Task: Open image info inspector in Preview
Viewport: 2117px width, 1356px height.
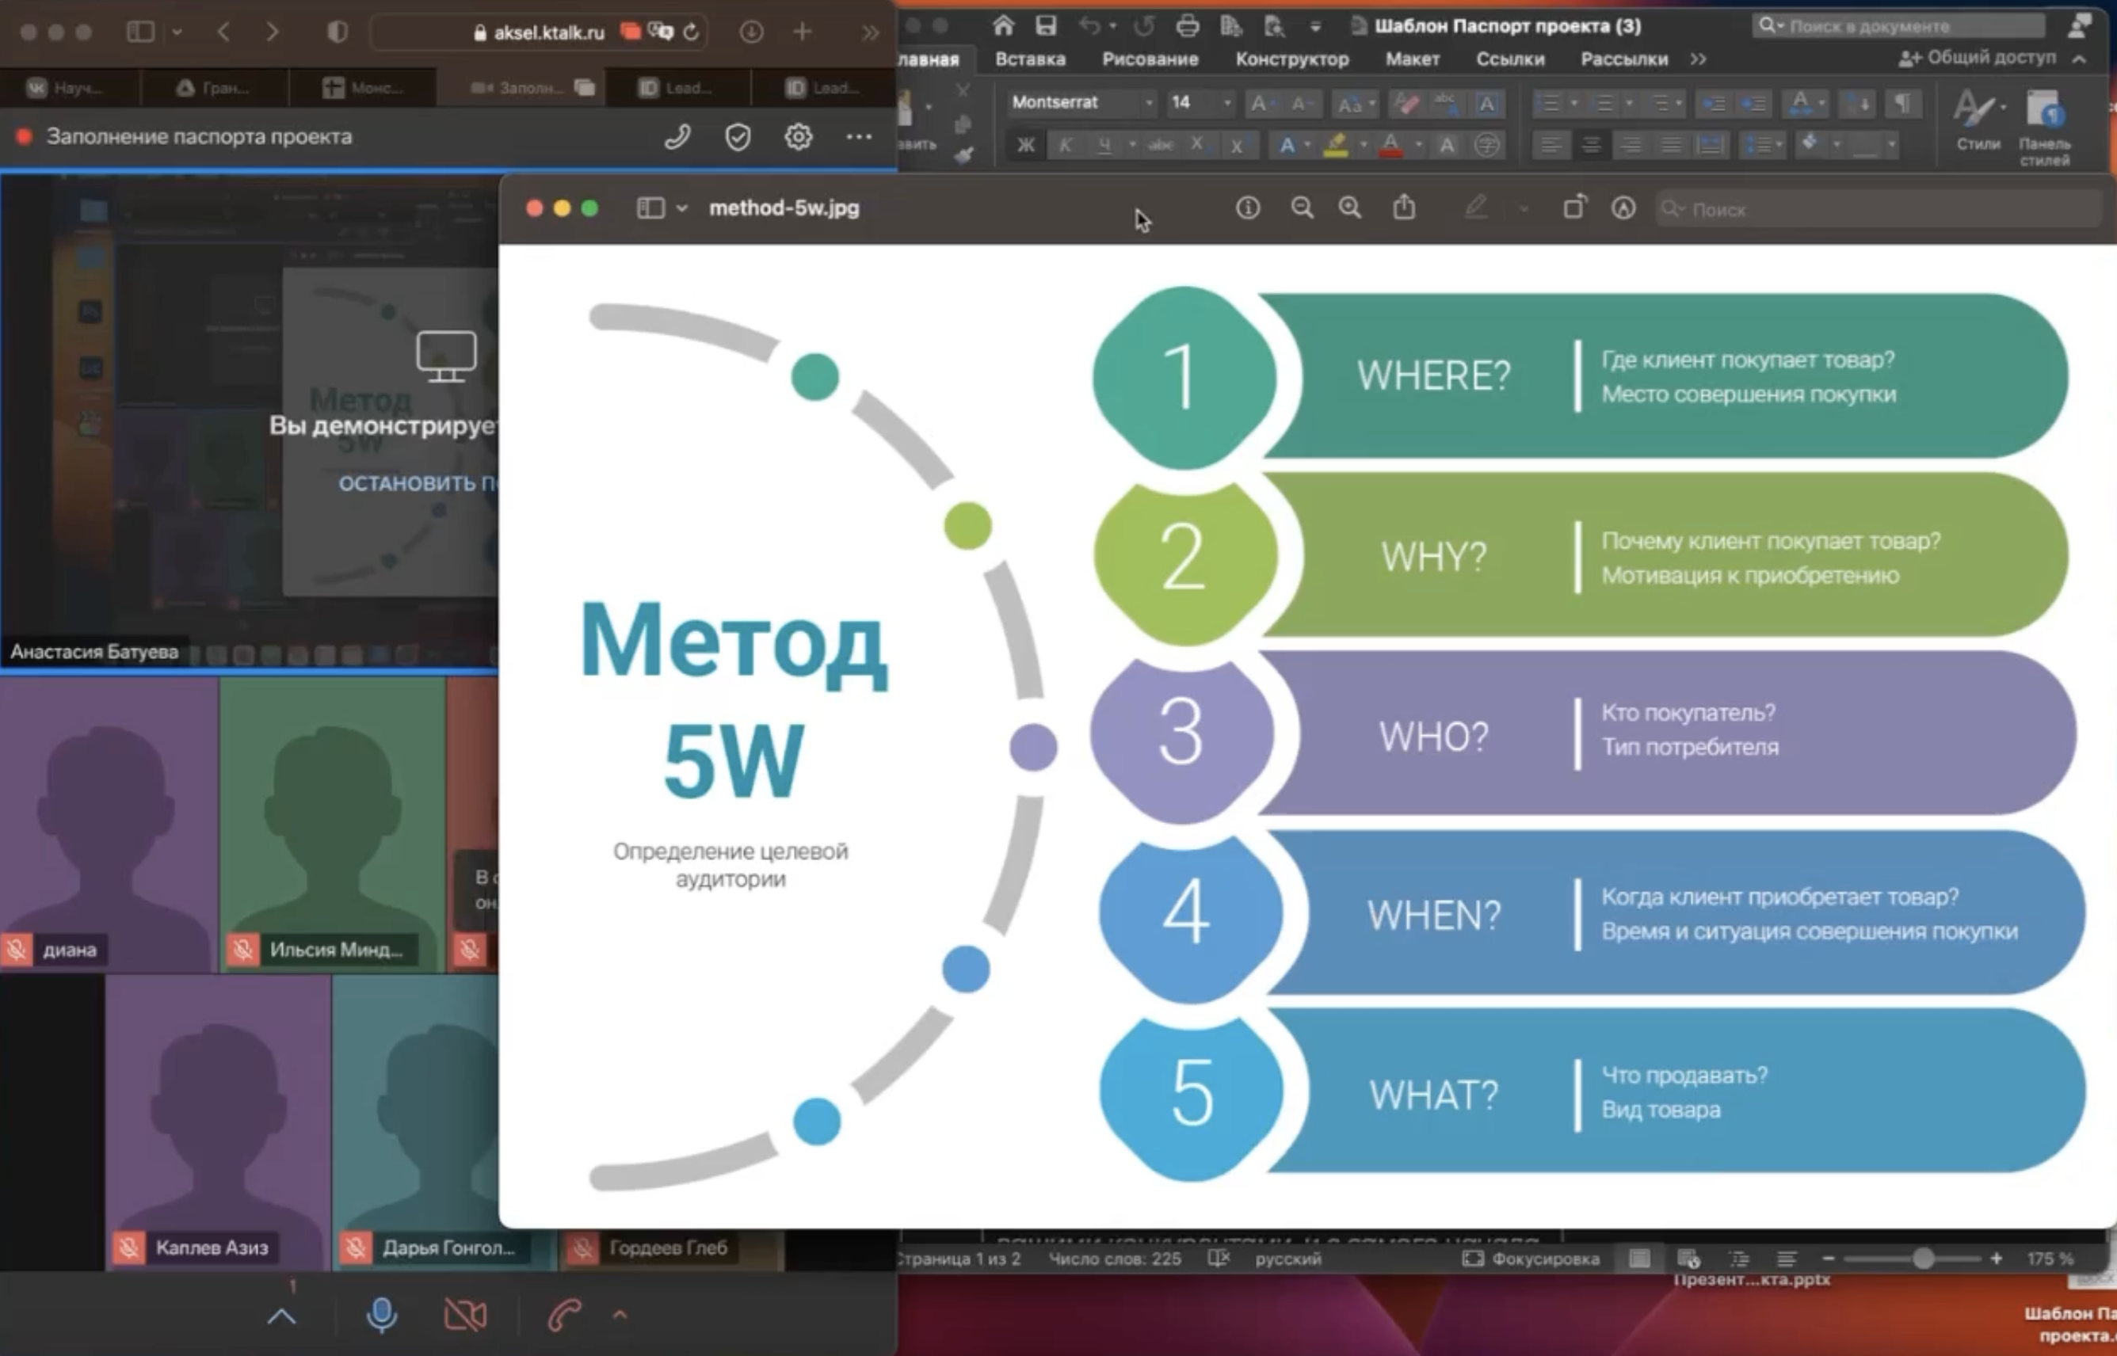Action: [x=1247, y=208]
